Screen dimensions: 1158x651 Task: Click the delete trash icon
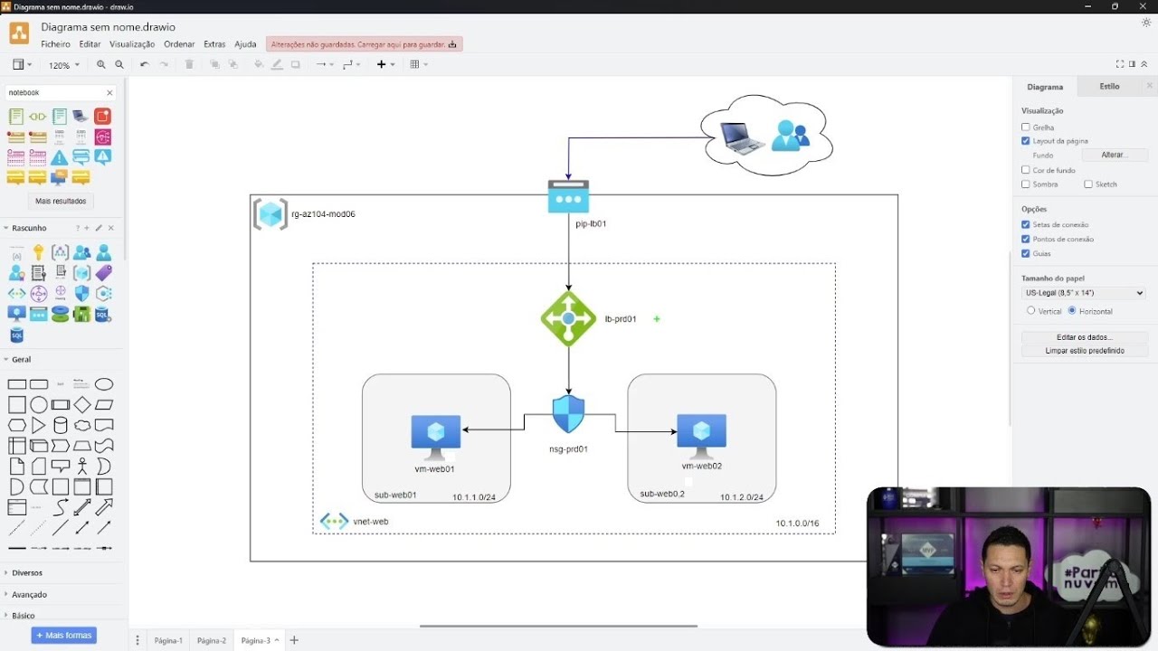click(x=189, y=65)
